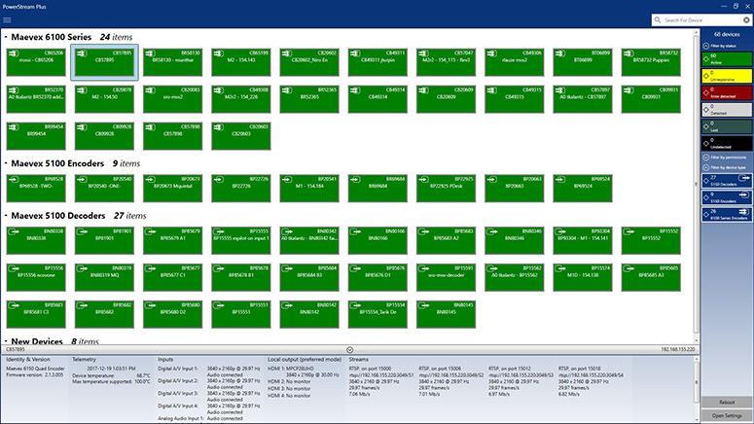Select the BP20540 -ONE- encoder tile
This screenshot has width=754, height=424.
[x=104, y=182]
